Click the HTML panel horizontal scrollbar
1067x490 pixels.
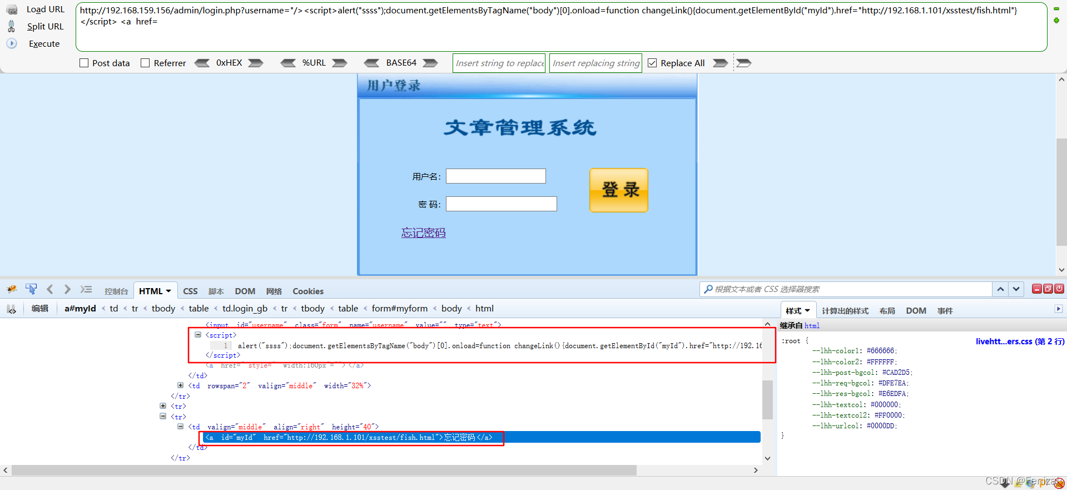324,471
